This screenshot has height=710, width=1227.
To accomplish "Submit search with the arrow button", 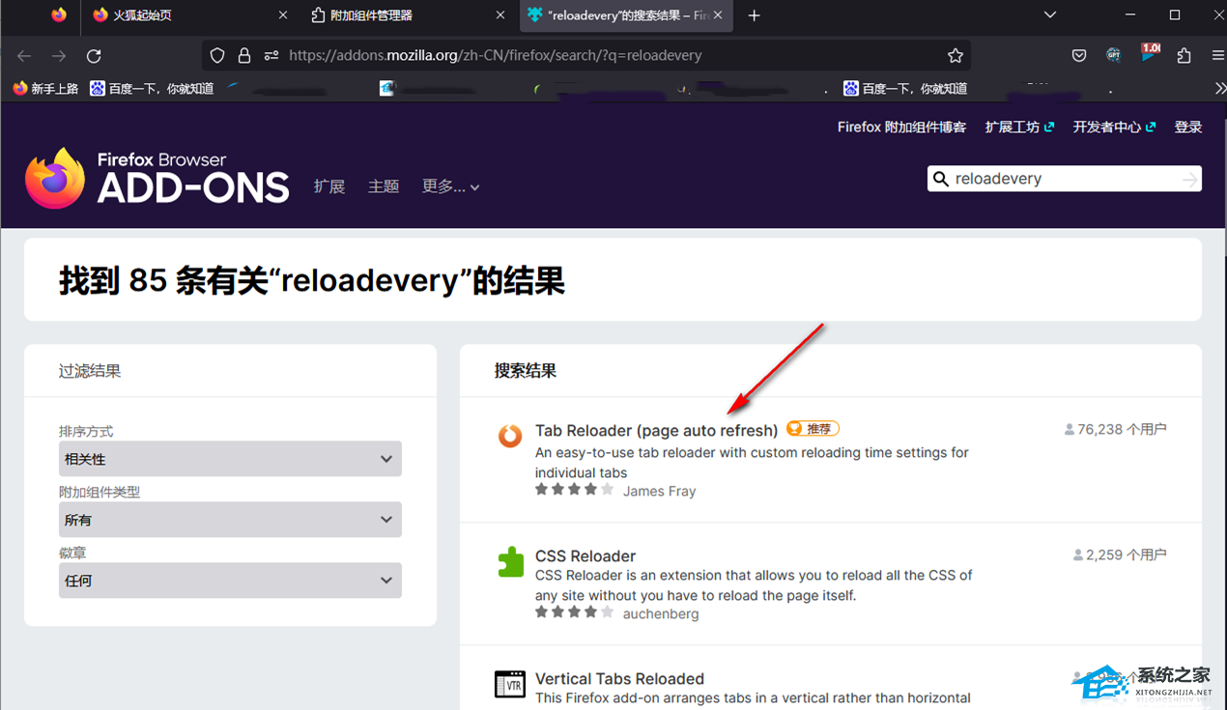I will tap(1189, 179).
